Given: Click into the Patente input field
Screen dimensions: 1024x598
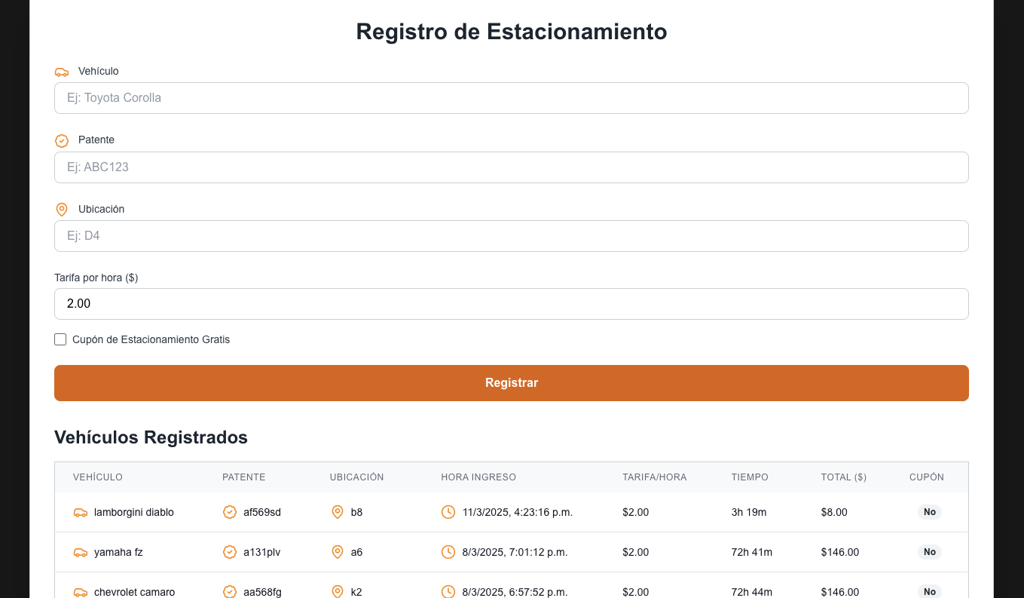Looking at the screenshot, I should (511, 167).
